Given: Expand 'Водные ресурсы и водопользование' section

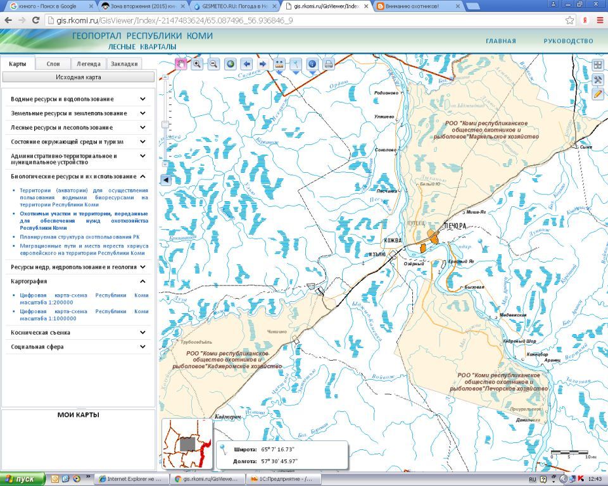Looking at the screenshot, I should tap(143, 99).
